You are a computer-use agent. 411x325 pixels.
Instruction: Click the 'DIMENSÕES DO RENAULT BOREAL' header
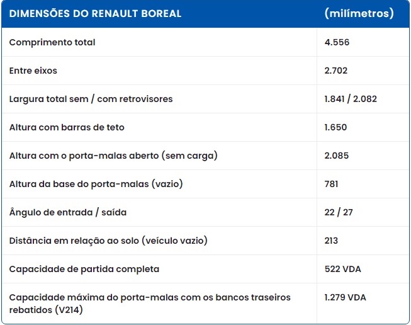(95, 14)
